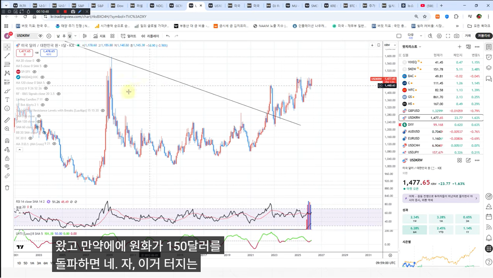
Task: Toggle visibility of MA 5 close indicator
Action: point(45,66)
